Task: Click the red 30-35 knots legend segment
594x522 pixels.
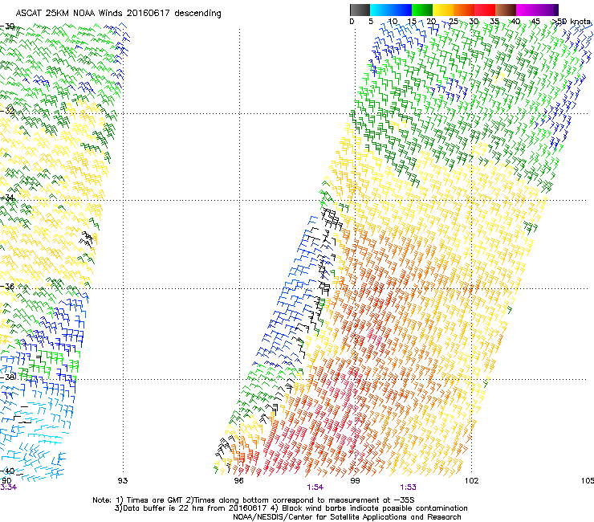Action: [x=485, y=10]
